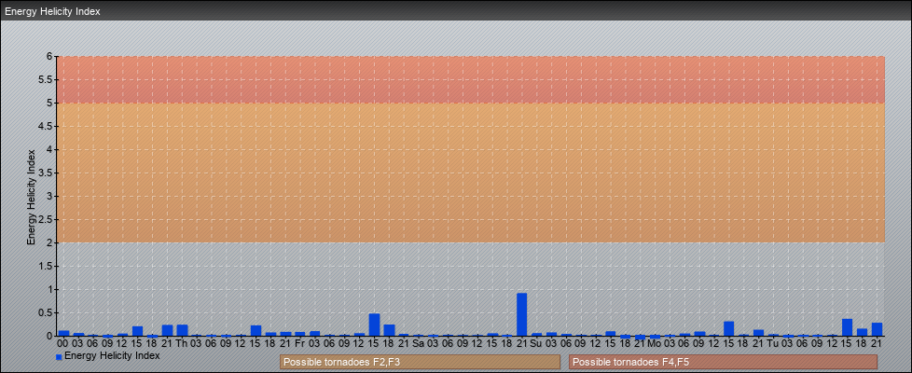Viewport: 912px width, 373px height.
Task: Click the 00 hour label on x-axis
Action: click(x=63, y=343)
